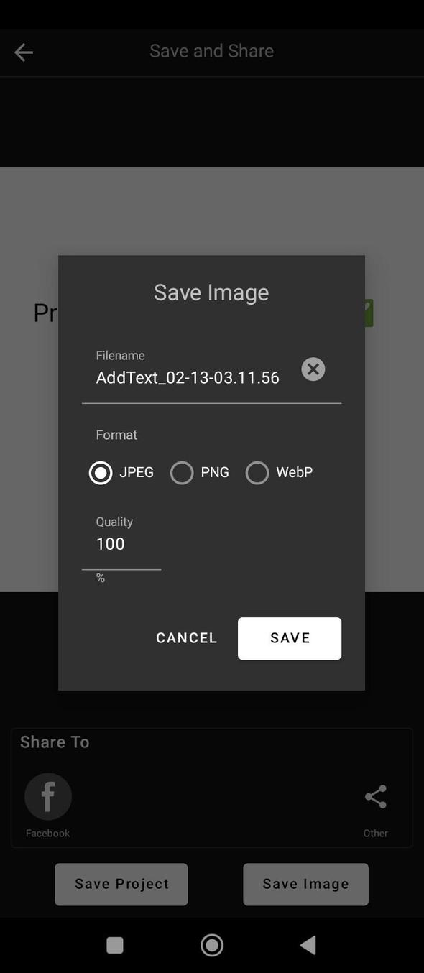Open recent apps with the square button
This screenshot has height=973, width=424.
pyautogui.click(x=114, y=945)
